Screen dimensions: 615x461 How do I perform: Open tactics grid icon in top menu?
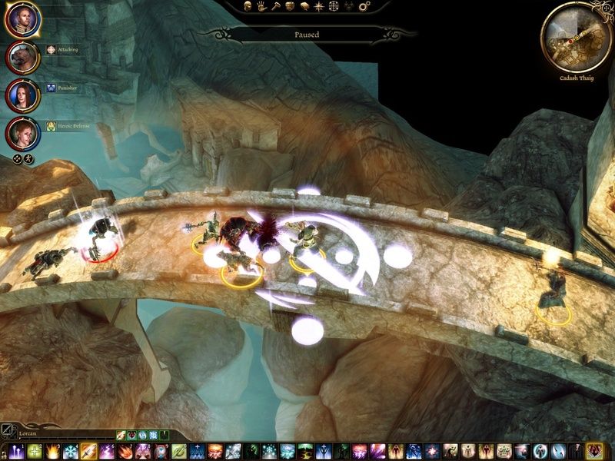(x=334, y=5)
